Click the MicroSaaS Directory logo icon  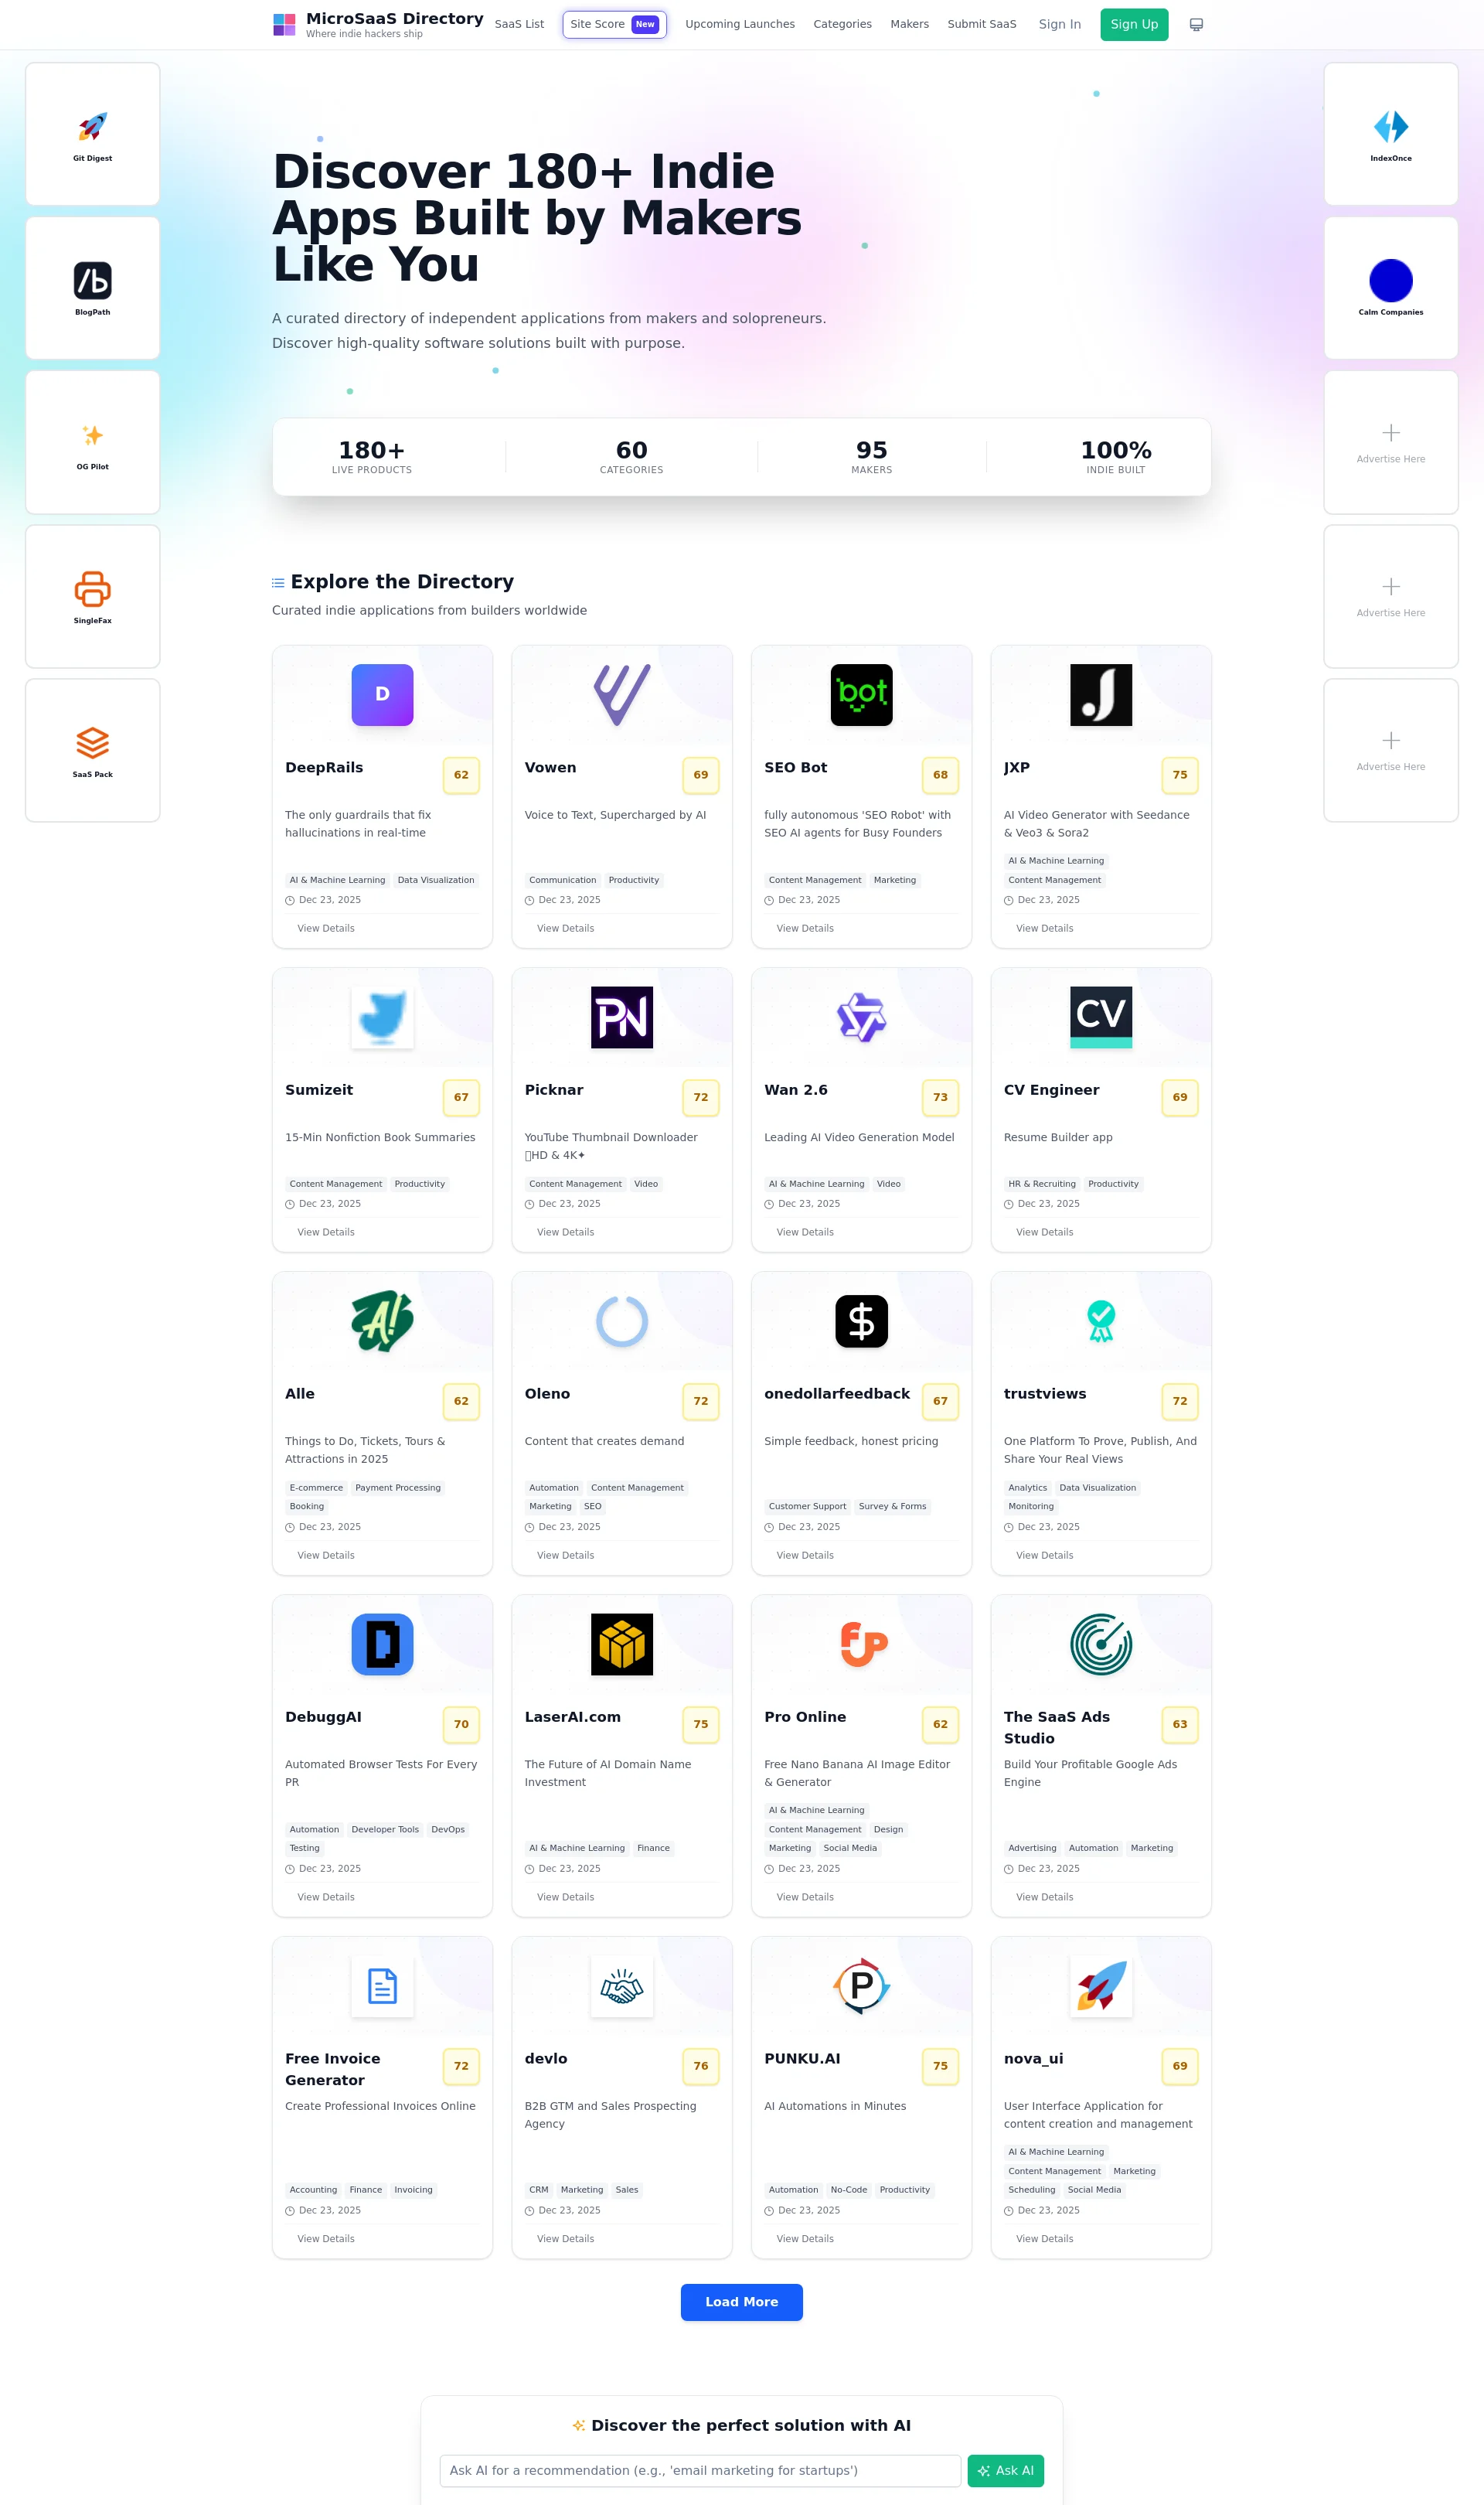[284, 24]
